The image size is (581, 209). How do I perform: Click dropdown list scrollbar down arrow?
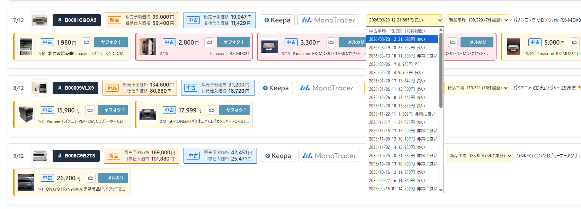441,190
